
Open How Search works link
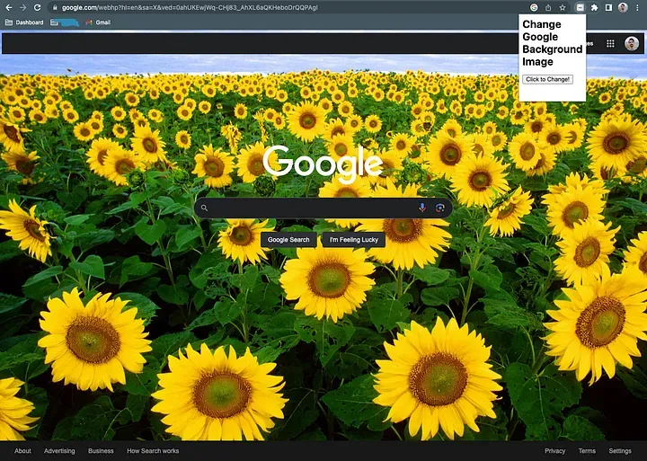pos(153,451)
